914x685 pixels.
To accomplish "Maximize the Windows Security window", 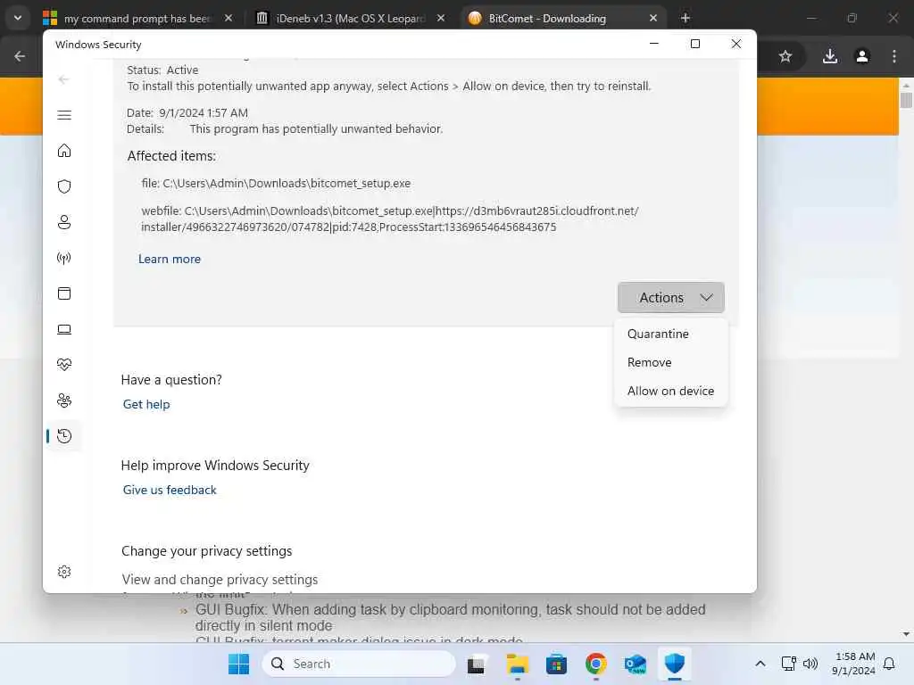I will (x=694, y=44).
